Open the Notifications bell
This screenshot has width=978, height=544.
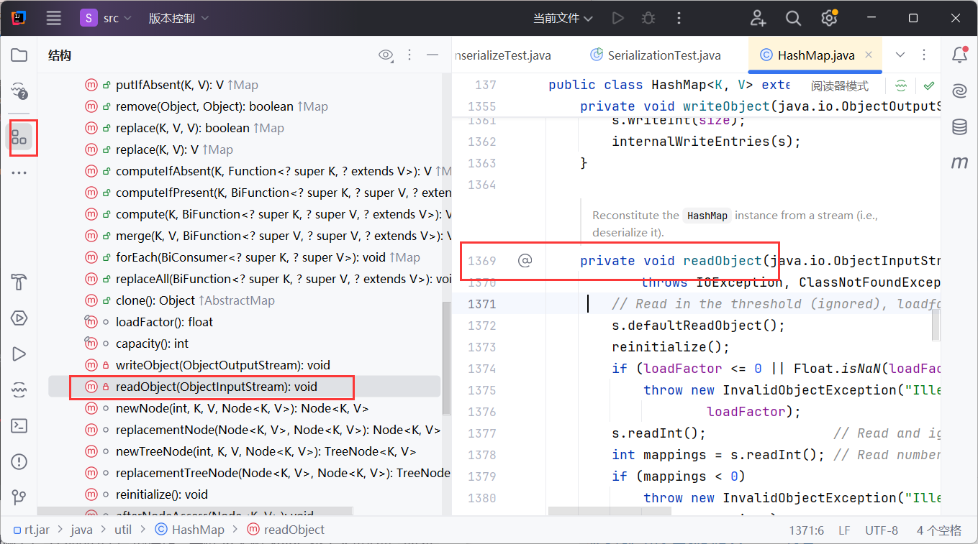tap(959, 55)
